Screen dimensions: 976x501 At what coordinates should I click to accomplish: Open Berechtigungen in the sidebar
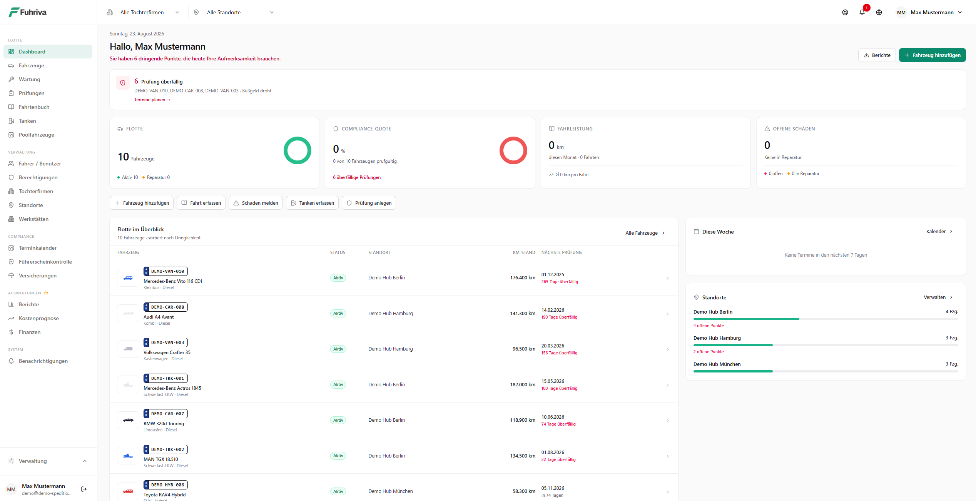click(48, 177)
